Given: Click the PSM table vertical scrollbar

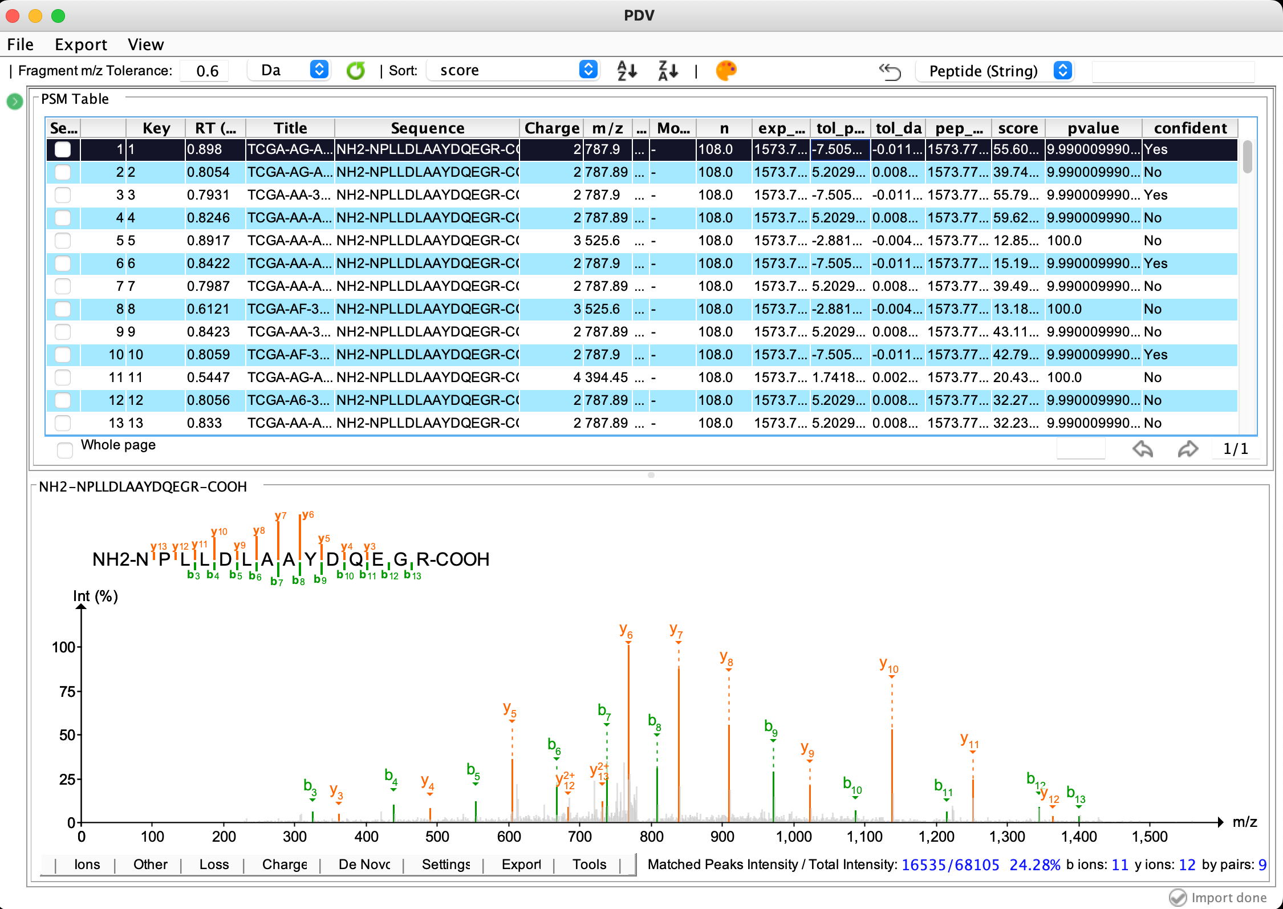Looking at the screenshot, I should tap(1248, 157).
